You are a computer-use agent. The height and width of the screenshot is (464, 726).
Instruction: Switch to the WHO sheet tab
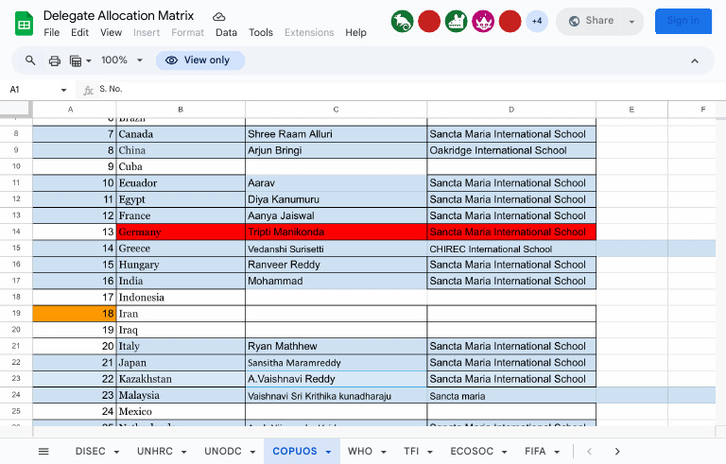click(360, 451)
